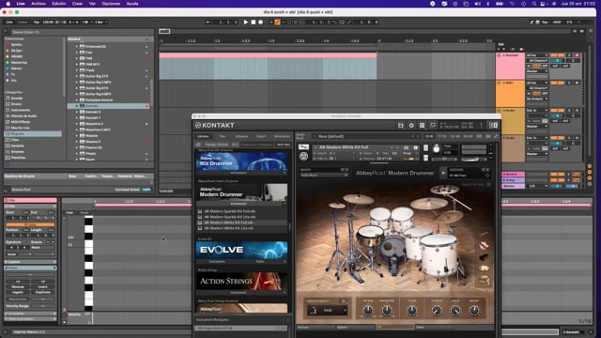This screenshot has height=338, width=601.
Task: Click the Apple menu icon
Action: 8,4
